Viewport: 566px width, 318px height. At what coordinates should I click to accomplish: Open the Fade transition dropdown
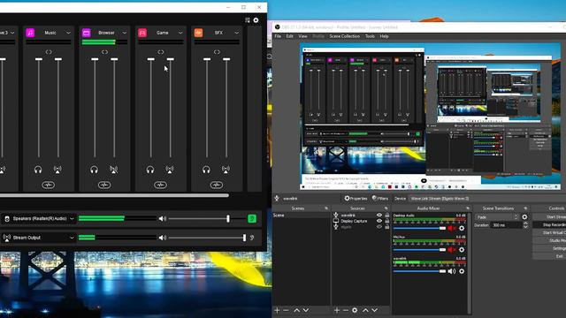[x=497, y=217]
